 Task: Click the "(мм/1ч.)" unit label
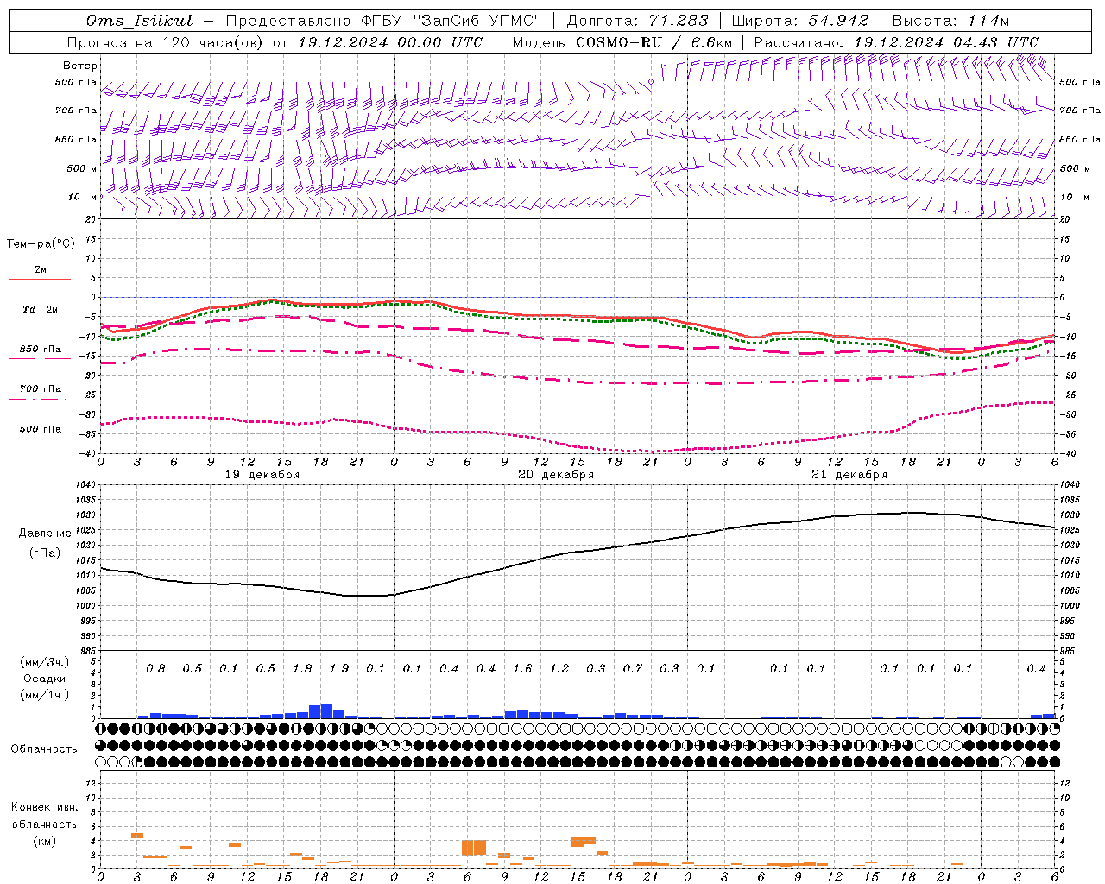(x=44, y=695)
